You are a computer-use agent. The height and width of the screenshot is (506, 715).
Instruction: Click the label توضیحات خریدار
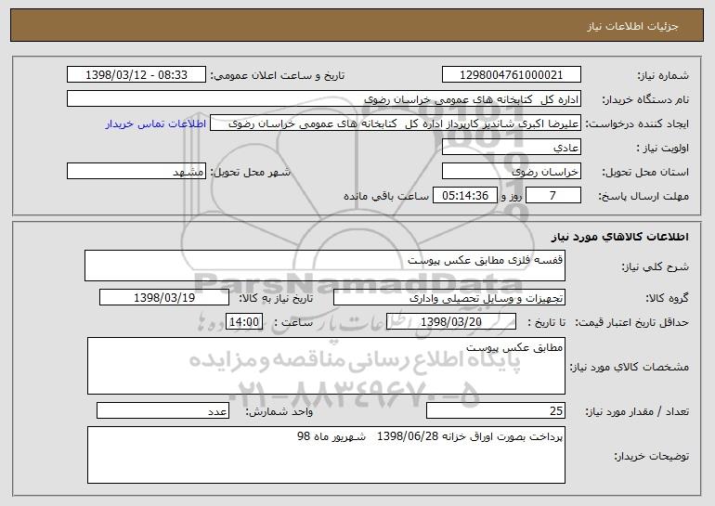[x=652, y=456]
